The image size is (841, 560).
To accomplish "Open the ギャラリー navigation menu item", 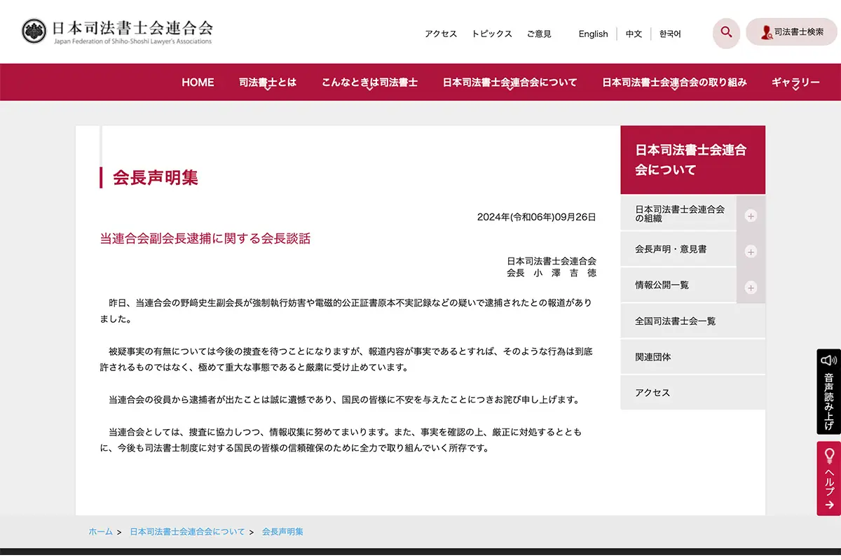I will [x=795, y=83].
